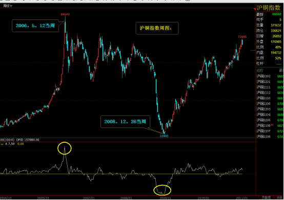Click the red M marker next to 沪铜2109

272,125
